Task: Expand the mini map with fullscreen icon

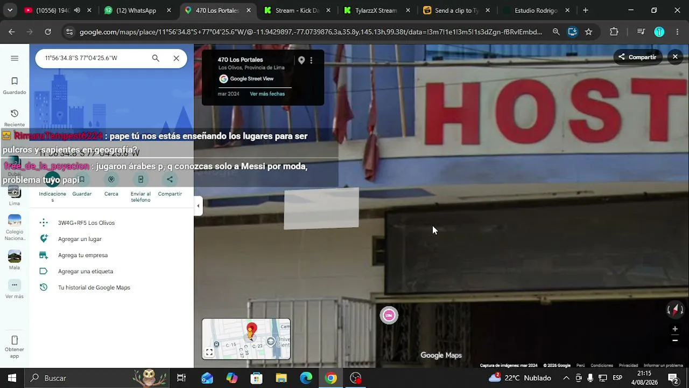Action: (209, 352)
